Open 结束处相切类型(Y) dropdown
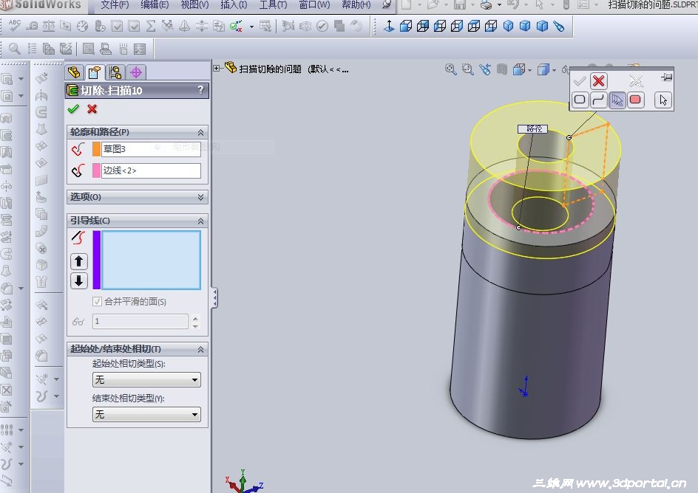 pos(146,414)
